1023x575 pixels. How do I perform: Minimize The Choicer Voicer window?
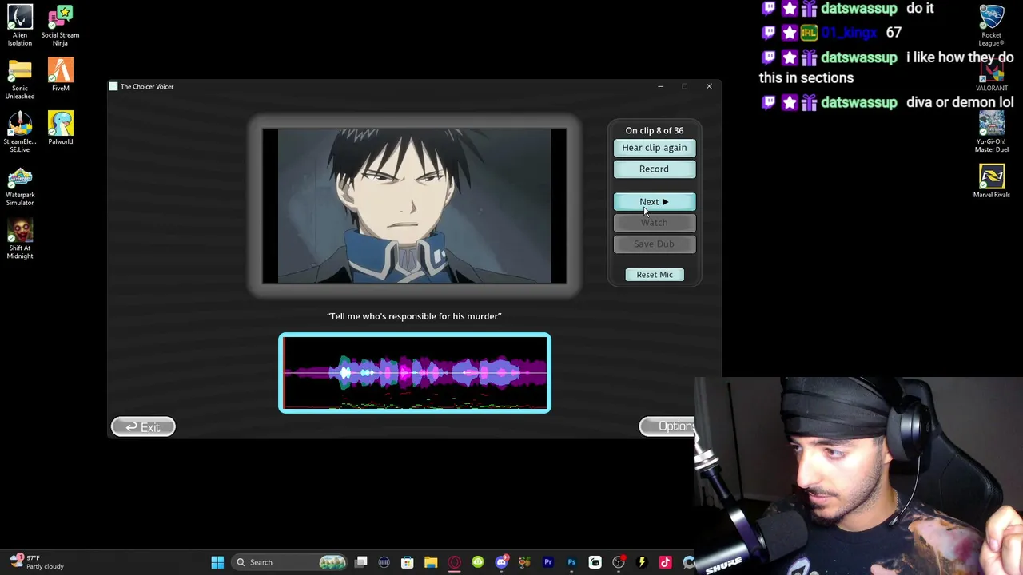[660, 86]
